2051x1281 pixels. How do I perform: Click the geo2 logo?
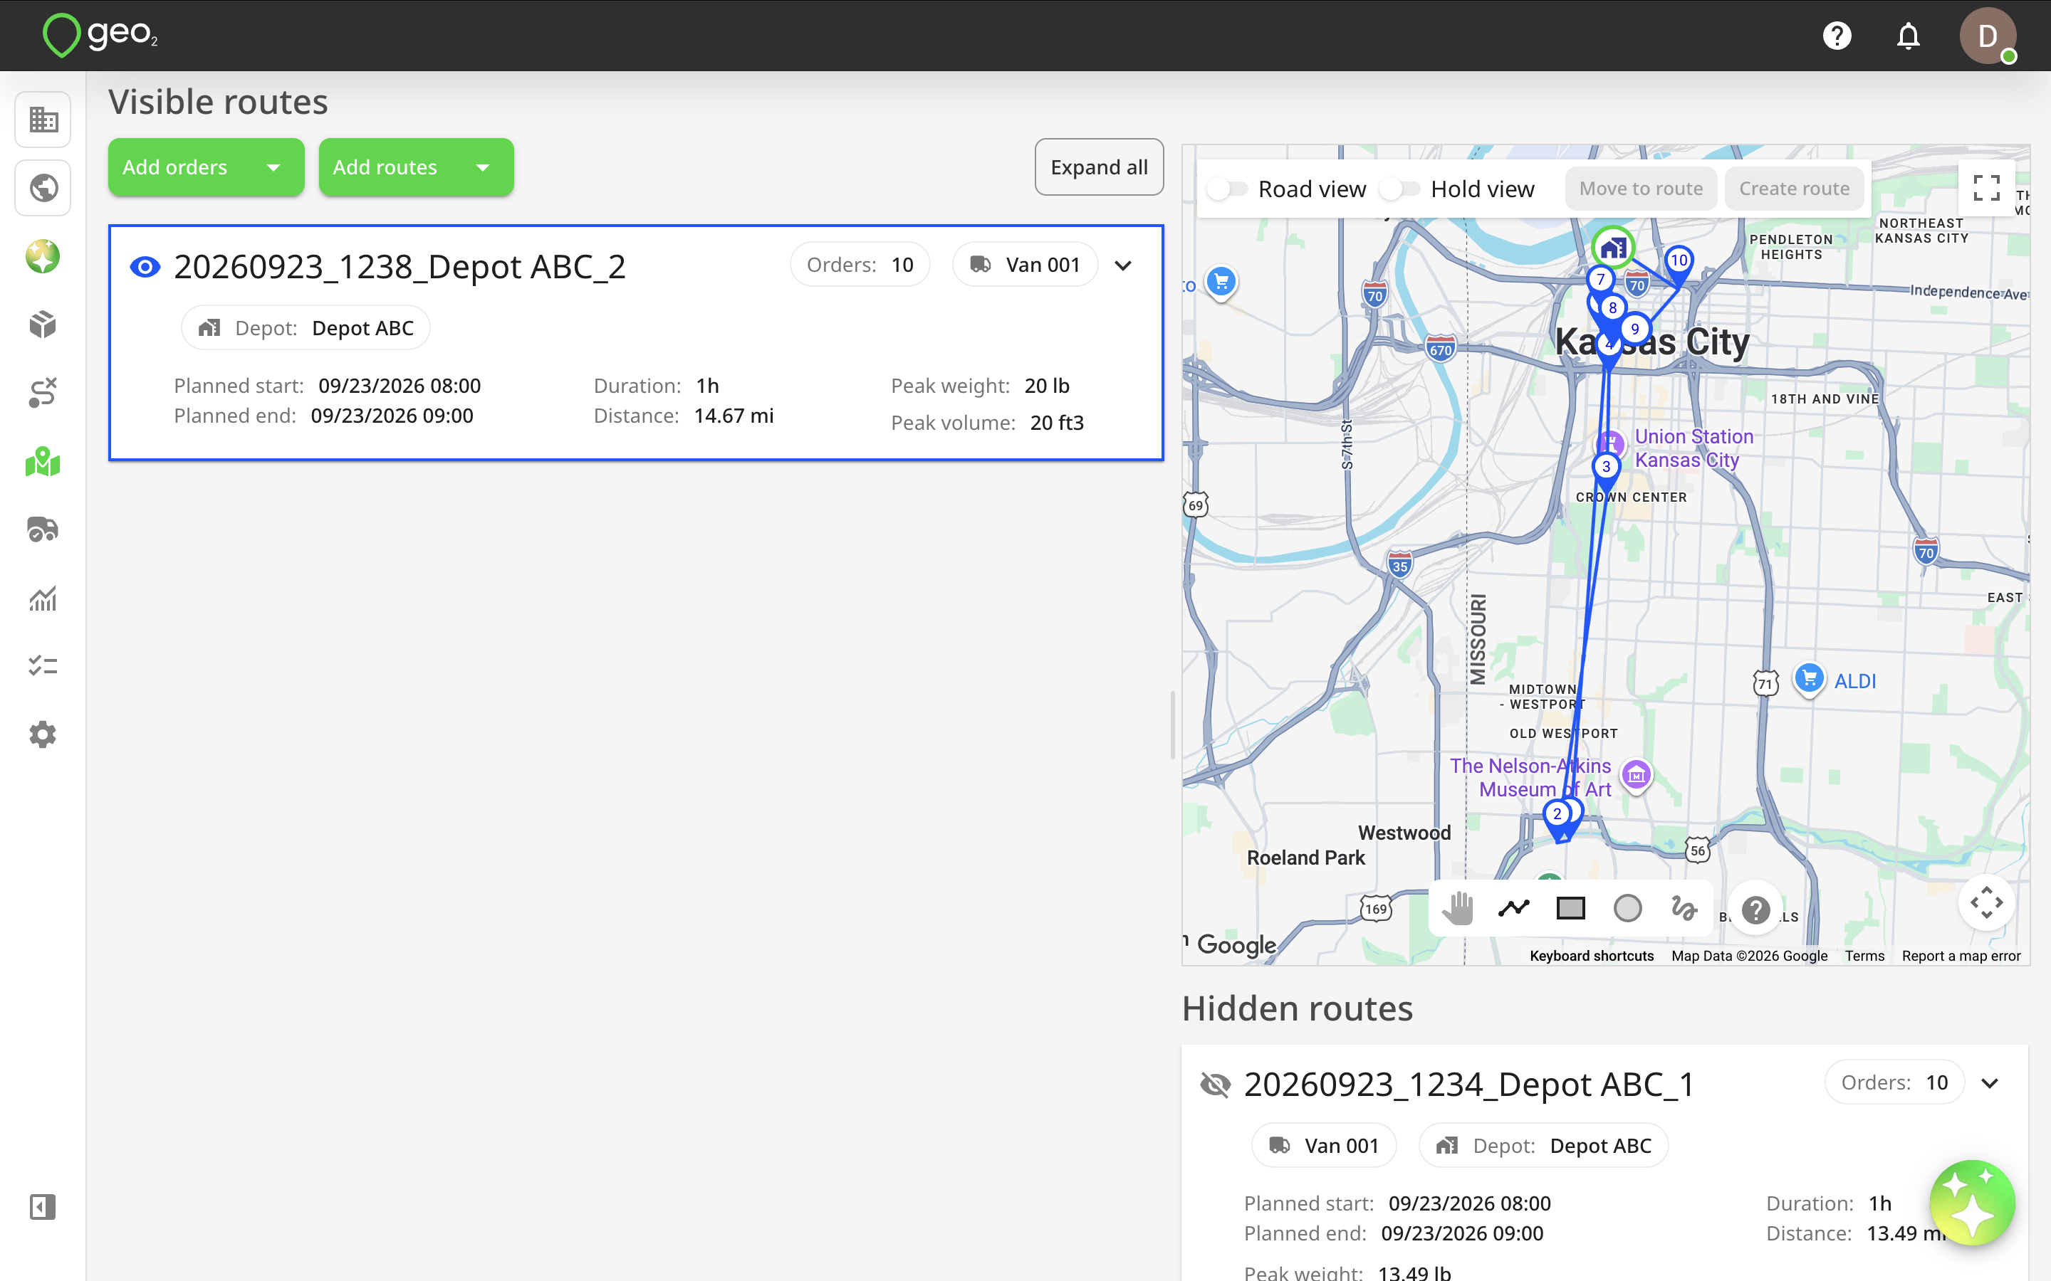point(100,36)
